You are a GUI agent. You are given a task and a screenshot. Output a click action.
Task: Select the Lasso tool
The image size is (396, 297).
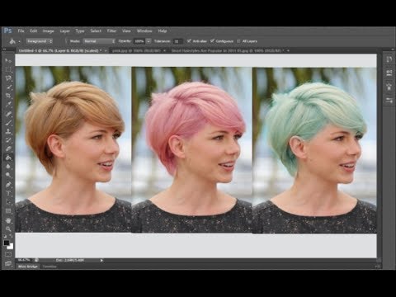(x=8, y=78)
